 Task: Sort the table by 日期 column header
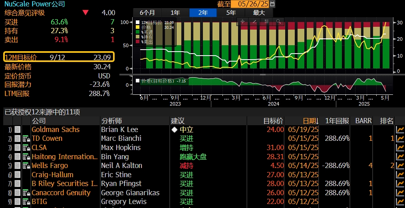click(x=310, y=121)
